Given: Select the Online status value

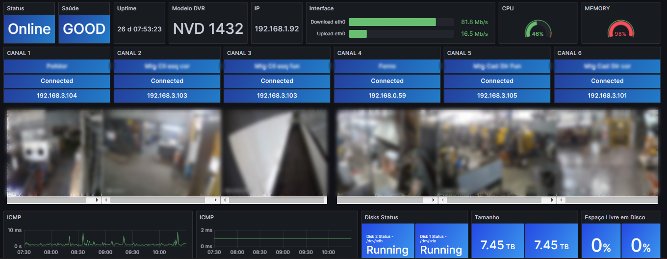Looking at the screenshot, I should 29,29.
